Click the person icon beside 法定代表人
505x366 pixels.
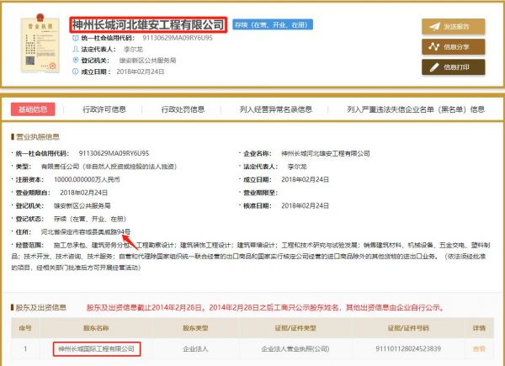[x=76, y=50]
